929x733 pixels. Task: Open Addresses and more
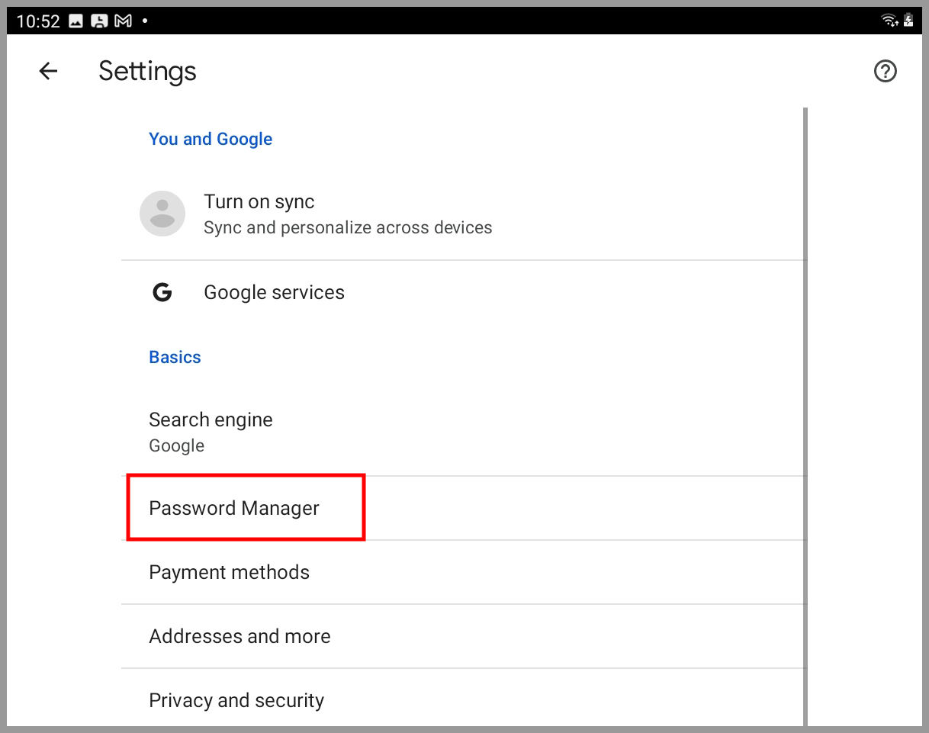pos(239,637)
